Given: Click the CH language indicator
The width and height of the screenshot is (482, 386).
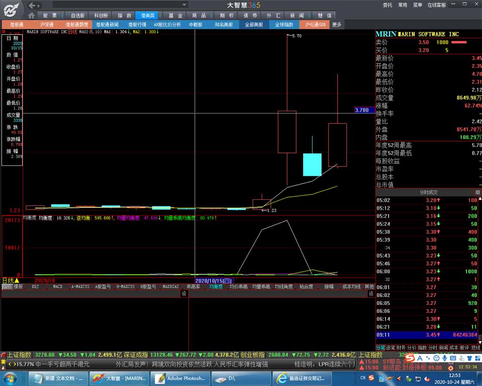Looking at the screenshot, I should click(x=363, y=378).
